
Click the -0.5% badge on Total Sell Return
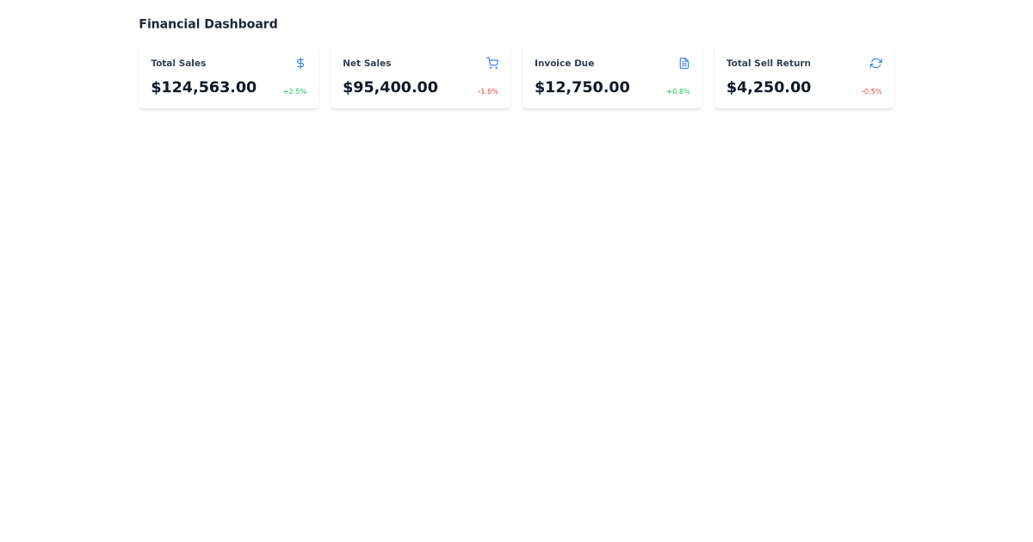pyautogui.click(x=870, y=90)
